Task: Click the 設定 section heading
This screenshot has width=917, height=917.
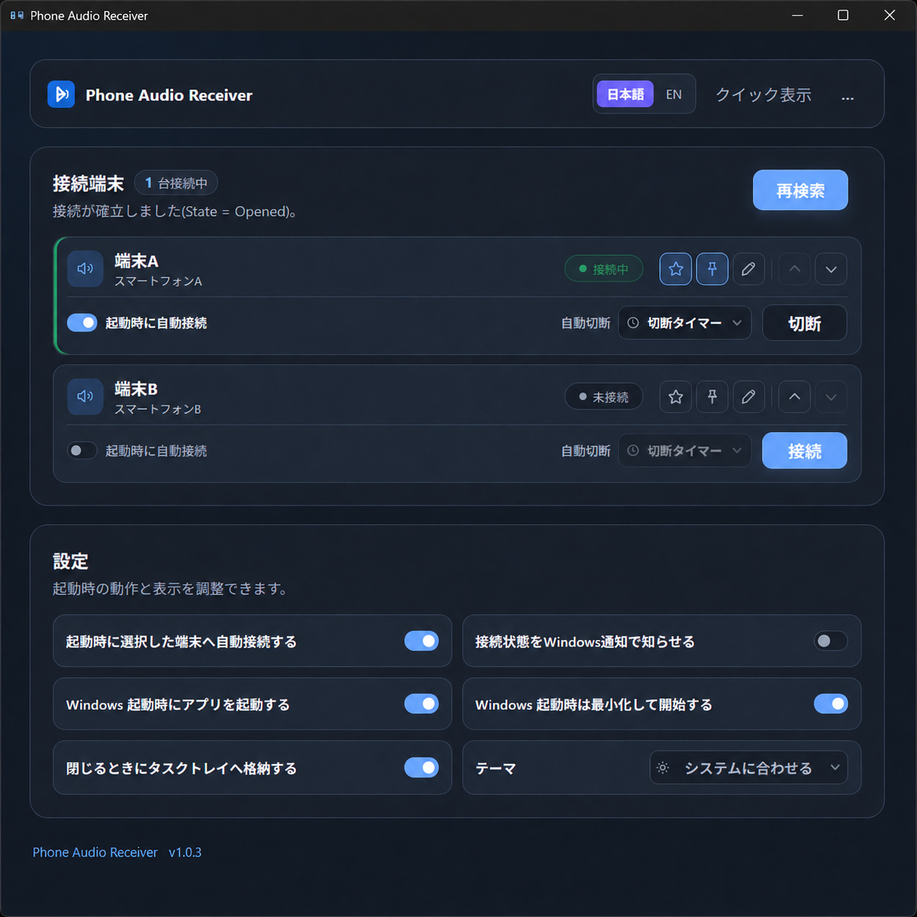Action: click(71, 562)
